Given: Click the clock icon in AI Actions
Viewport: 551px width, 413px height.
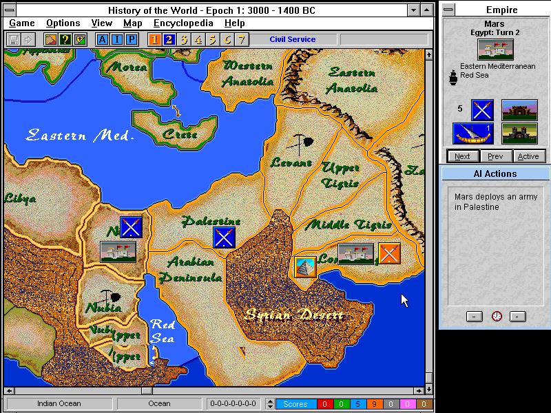Looking at the screenshot, I should (497, 317).
